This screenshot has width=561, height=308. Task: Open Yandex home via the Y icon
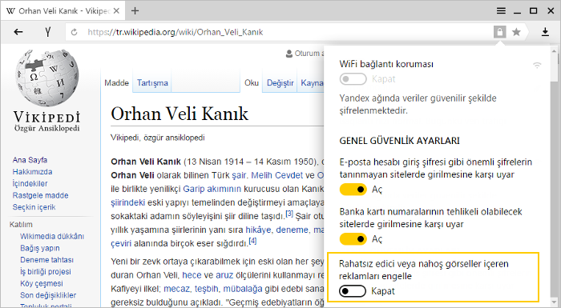[x=47, y=32]
